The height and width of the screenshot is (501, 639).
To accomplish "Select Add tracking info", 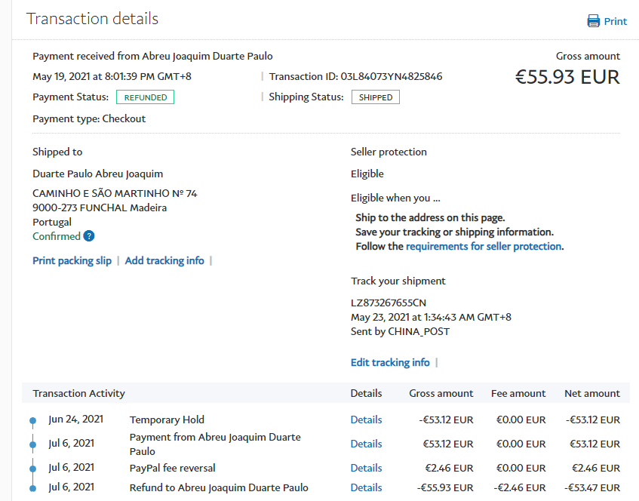I will click(x=164, y=260).
